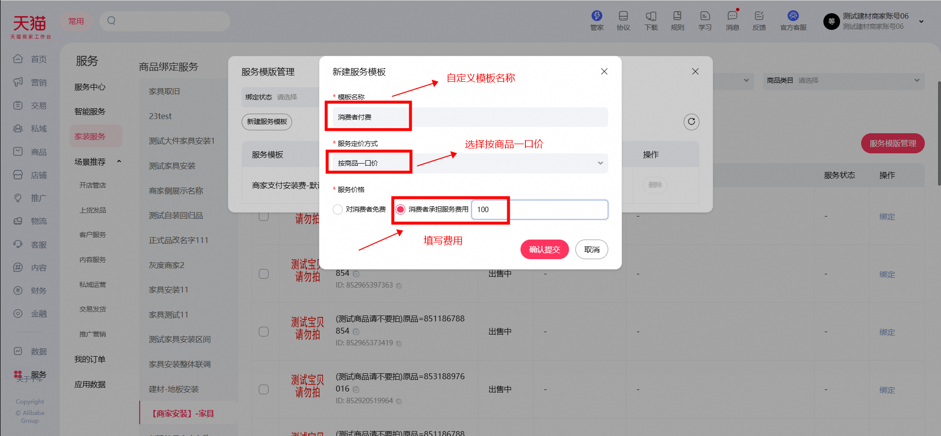This screenshot has height=436, width=941.
Task: Expand the account menu chevron
Action: click(x=921, y=22)
